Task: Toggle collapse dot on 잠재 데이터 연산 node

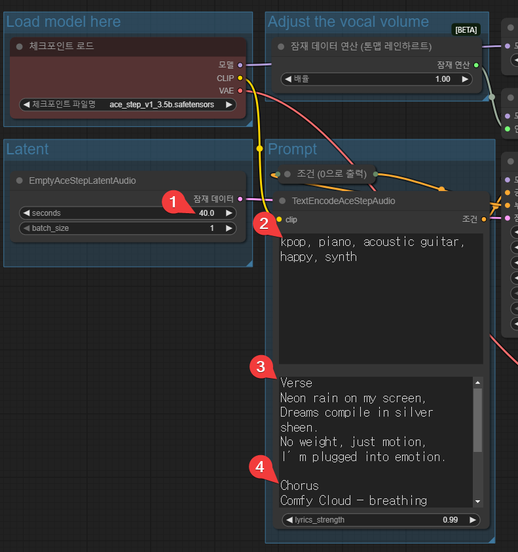Action: (282, 46)
